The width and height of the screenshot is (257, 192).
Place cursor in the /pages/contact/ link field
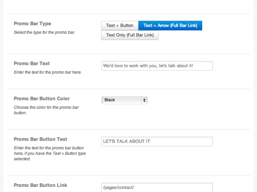(157, 187)
